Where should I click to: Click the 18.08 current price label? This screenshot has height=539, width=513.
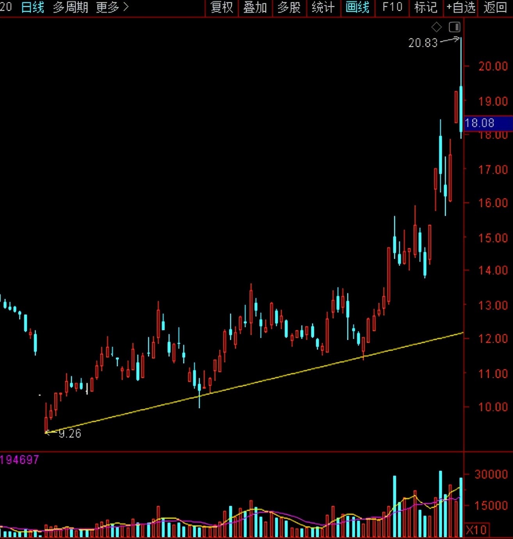480,123
